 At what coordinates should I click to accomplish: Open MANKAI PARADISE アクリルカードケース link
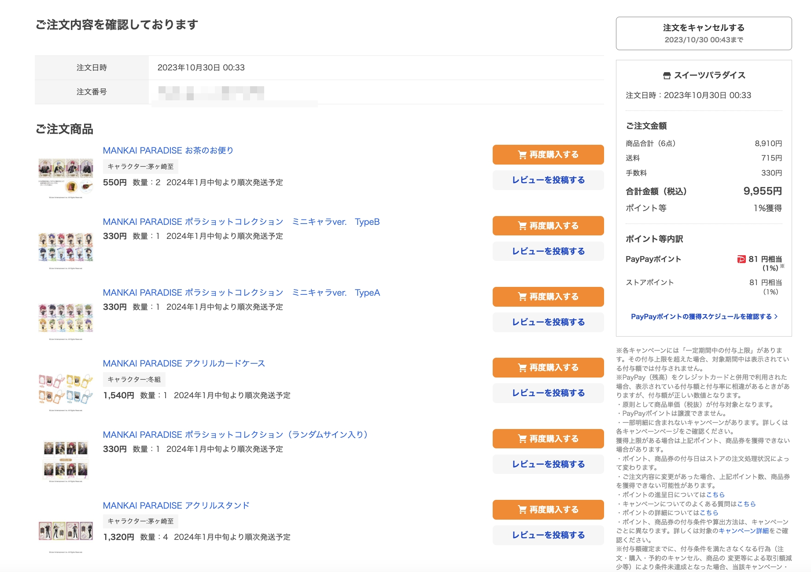(184, 363)
